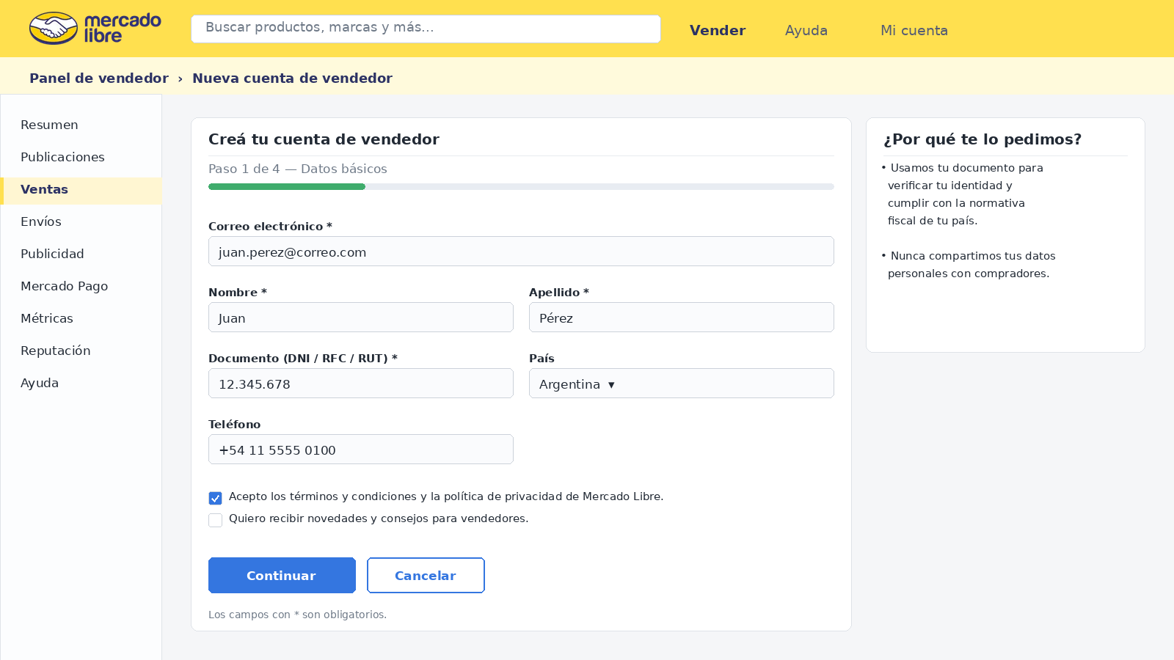The width and height of the screenshot is (1174, 660).
Task: Click the Cancelar button
Action: point(426,576)
